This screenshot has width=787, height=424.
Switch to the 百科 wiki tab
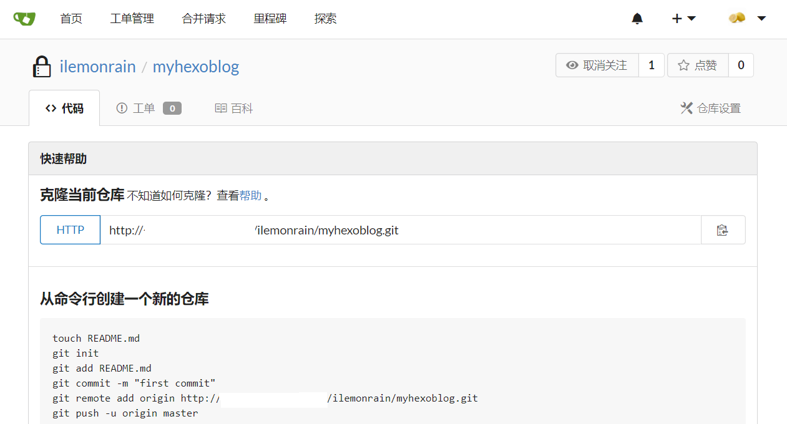click(x=234, y=108)
